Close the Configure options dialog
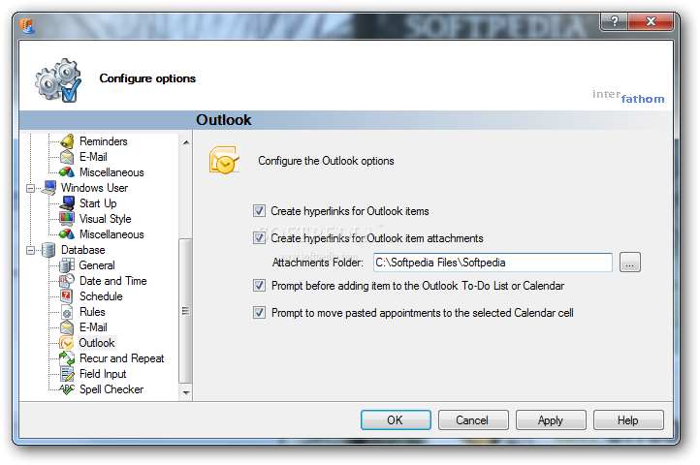 [x=651, y=21]
